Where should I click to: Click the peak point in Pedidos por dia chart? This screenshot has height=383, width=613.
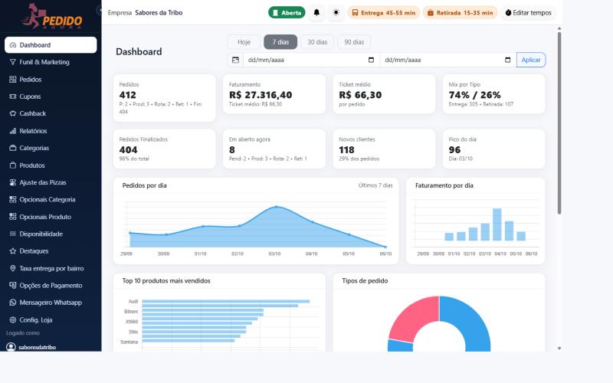click(276, 207)
